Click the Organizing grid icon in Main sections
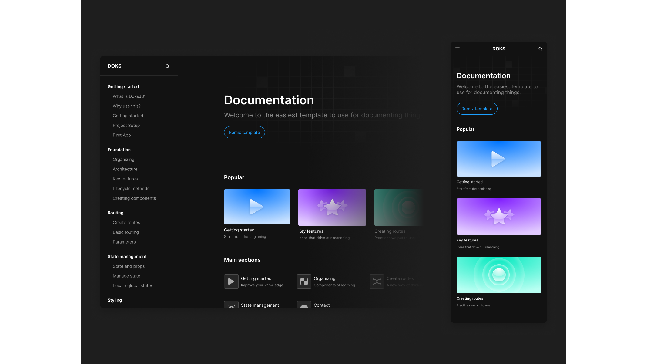 [304, 281]
